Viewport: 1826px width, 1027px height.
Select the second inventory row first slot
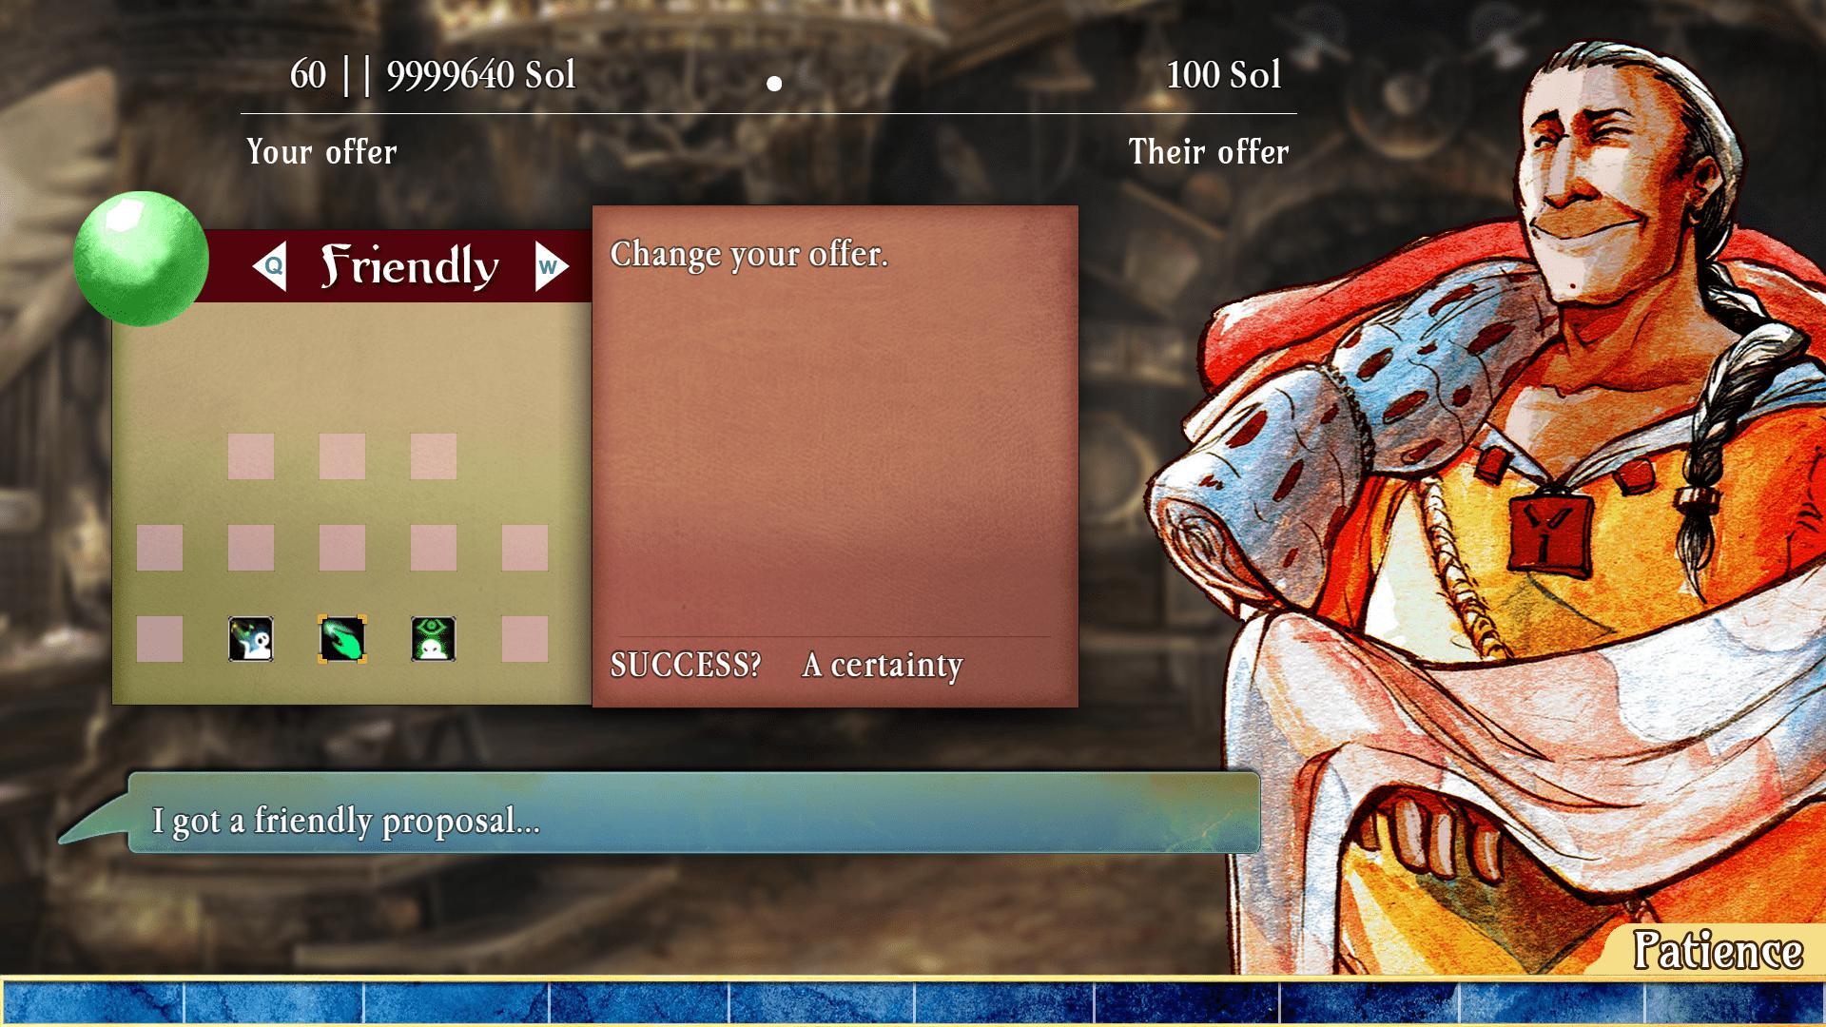click(162, 548)
